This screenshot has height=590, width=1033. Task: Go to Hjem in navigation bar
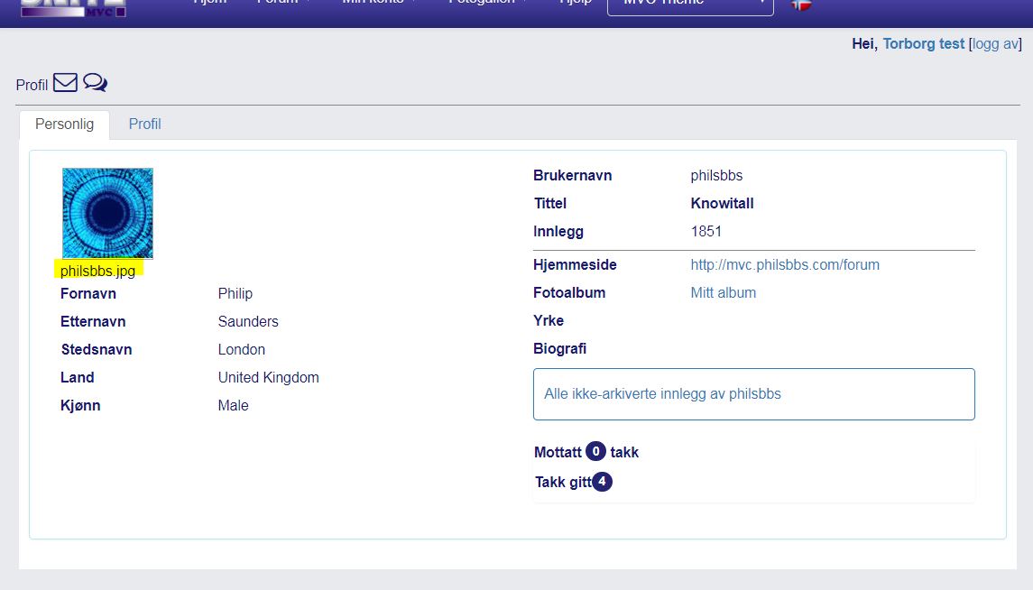[210, 4]
